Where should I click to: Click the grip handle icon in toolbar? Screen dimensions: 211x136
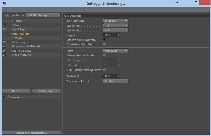(4, 9)
